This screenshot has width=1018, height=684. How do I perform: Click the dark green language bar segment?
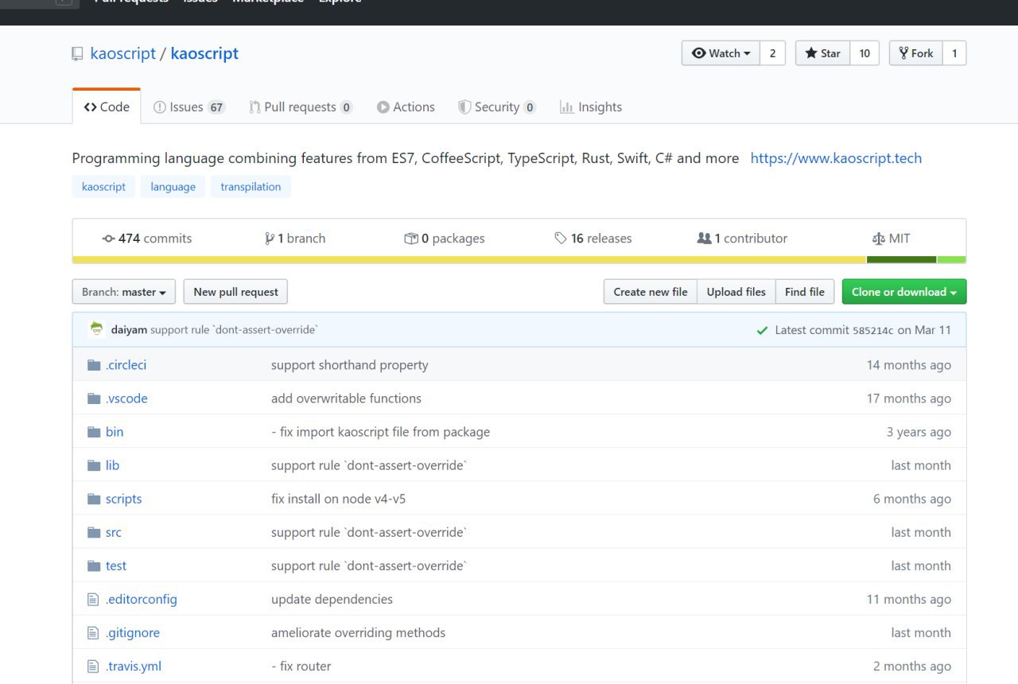pyautogui.click(x=901, y=259)
